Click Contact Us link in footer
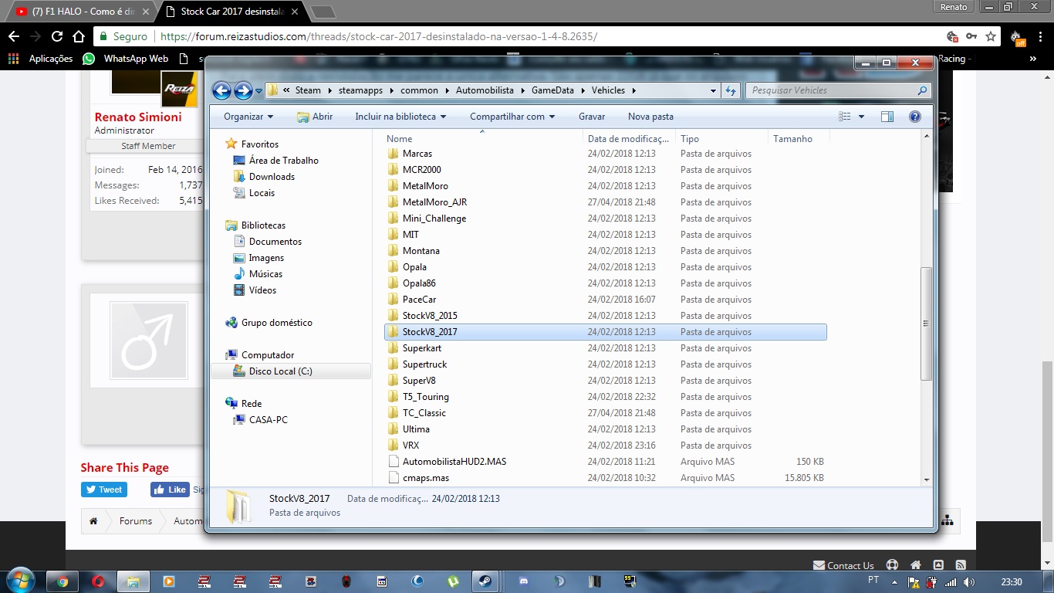This screenshot has height=593, width=1054. click(843, 565)
